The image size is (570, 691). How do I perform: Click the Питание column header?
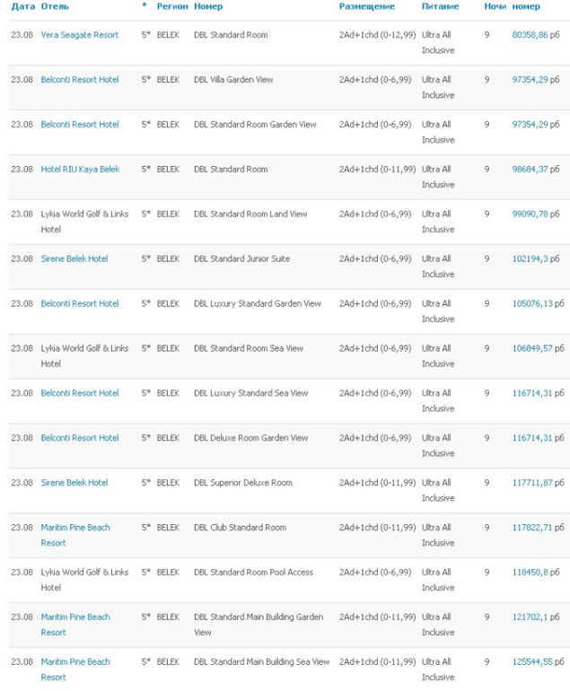point(440,6)
